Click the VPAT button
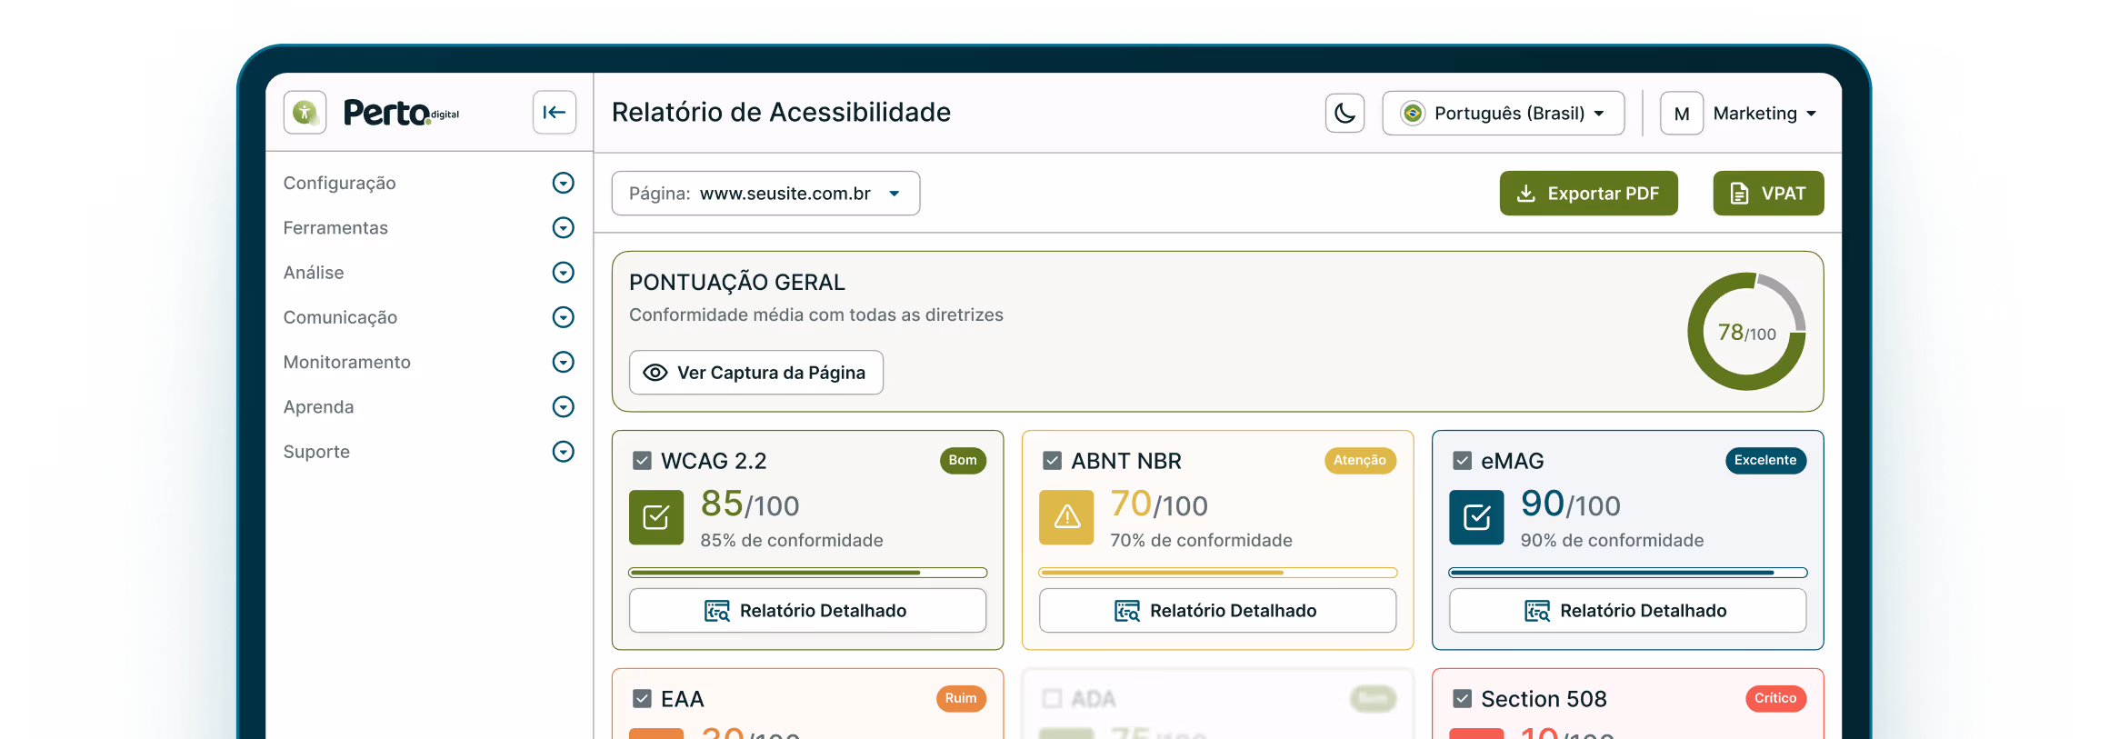Screen dimensions: 2109x739 tap(1768, 194)
